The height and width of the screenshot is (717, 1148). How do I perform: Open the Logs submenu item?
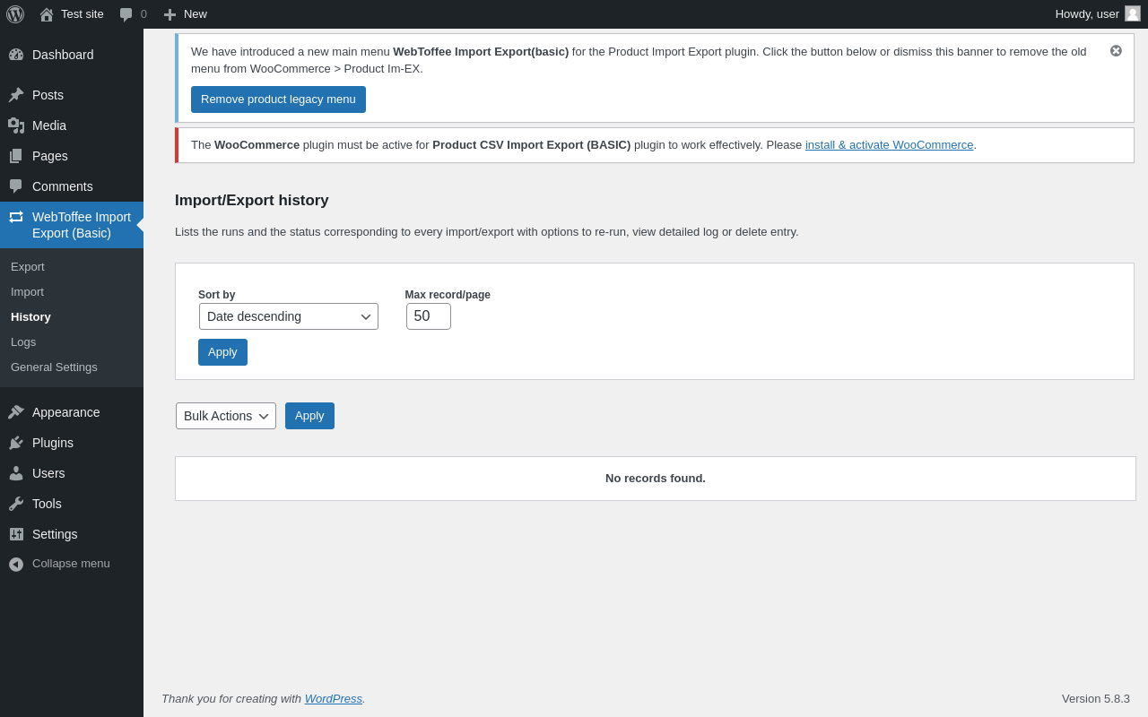click(x=23, y=342)
